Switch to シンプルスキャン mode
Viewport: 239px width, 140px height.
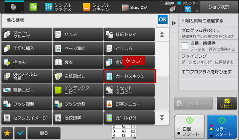[96, 7]
